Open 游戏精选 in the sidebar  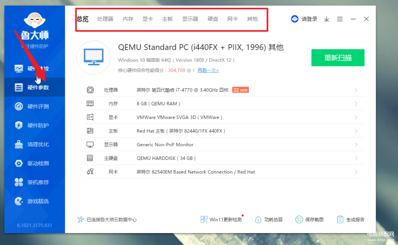tap(35, 201)
